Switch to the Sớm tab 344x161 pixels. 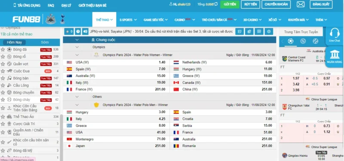[x=45, y=42]
